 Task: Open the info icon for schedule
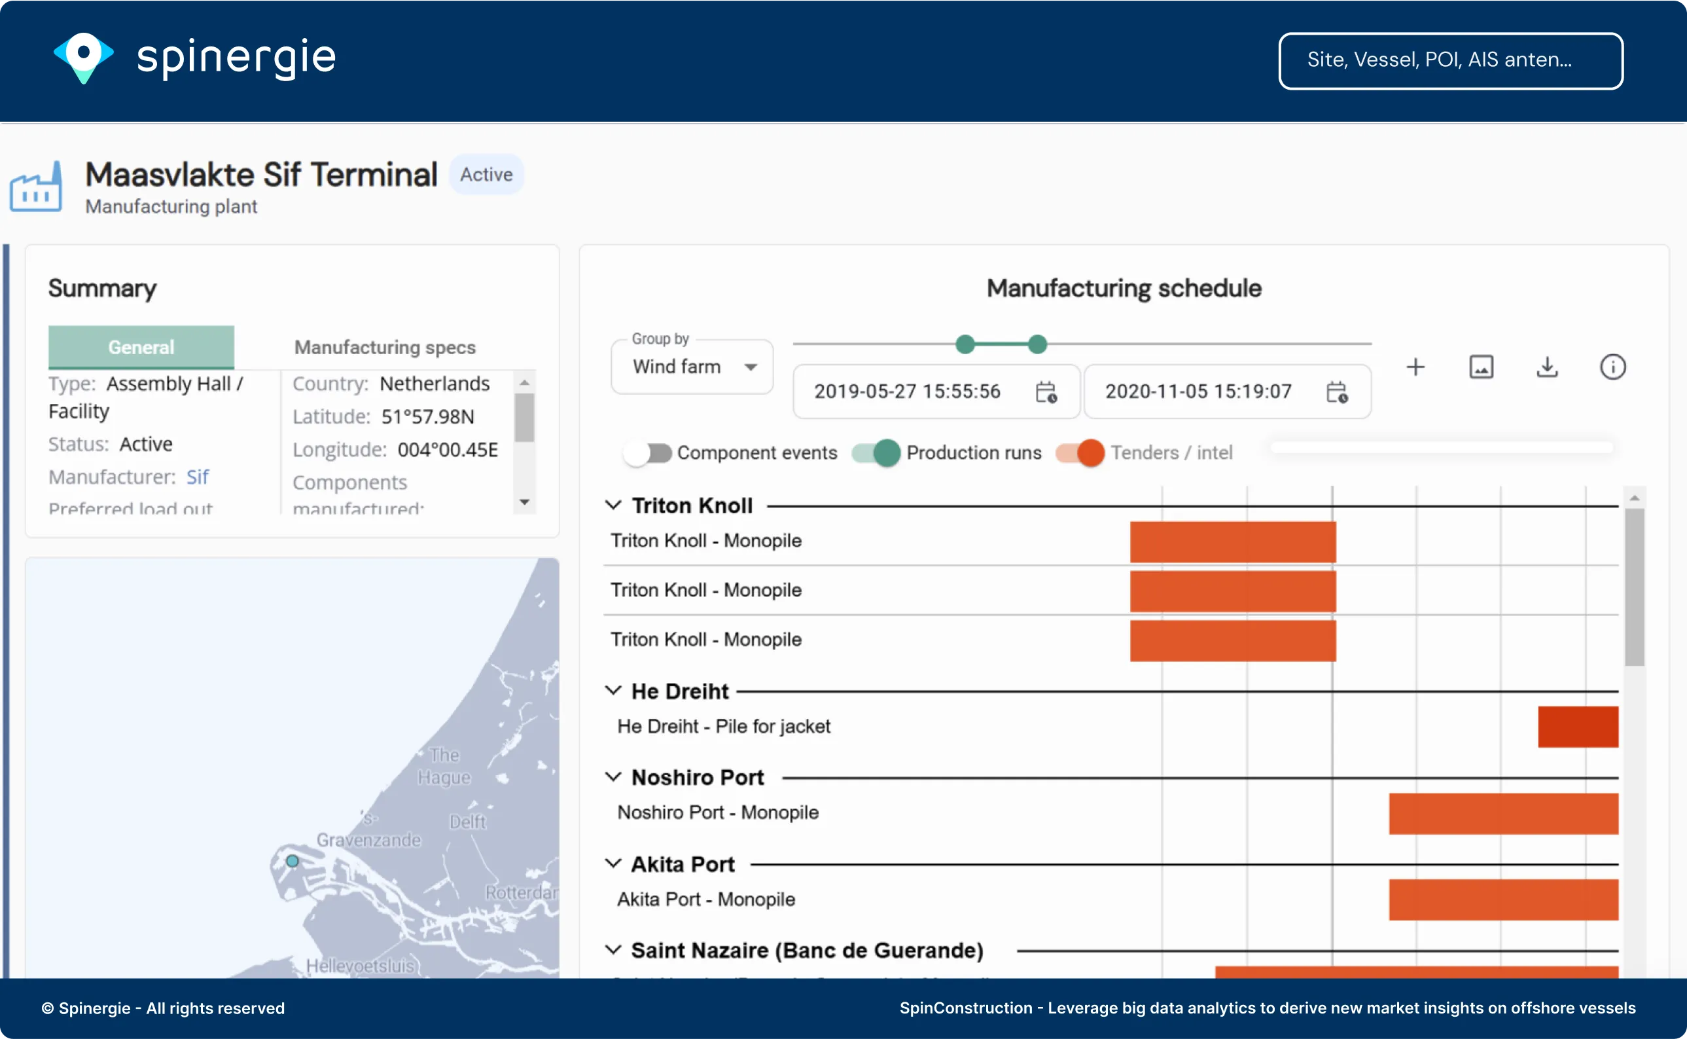click(x=1613, y=367)
